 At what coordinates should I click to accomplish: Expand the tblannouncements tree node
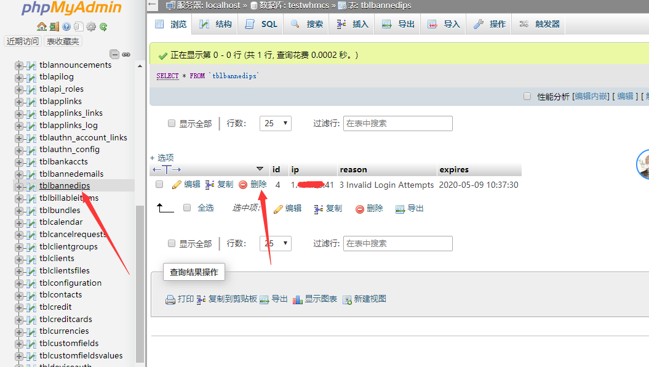coord(18,65)
